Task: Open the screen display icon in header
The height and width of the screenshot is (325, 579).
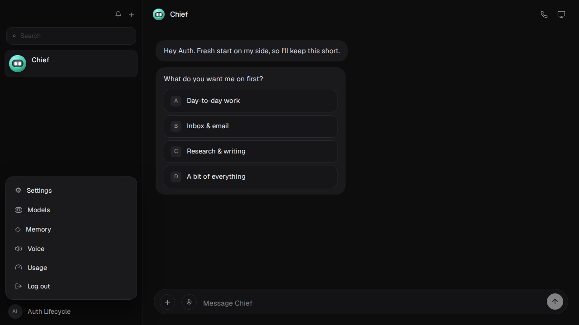Action: [x=561, y=14]
